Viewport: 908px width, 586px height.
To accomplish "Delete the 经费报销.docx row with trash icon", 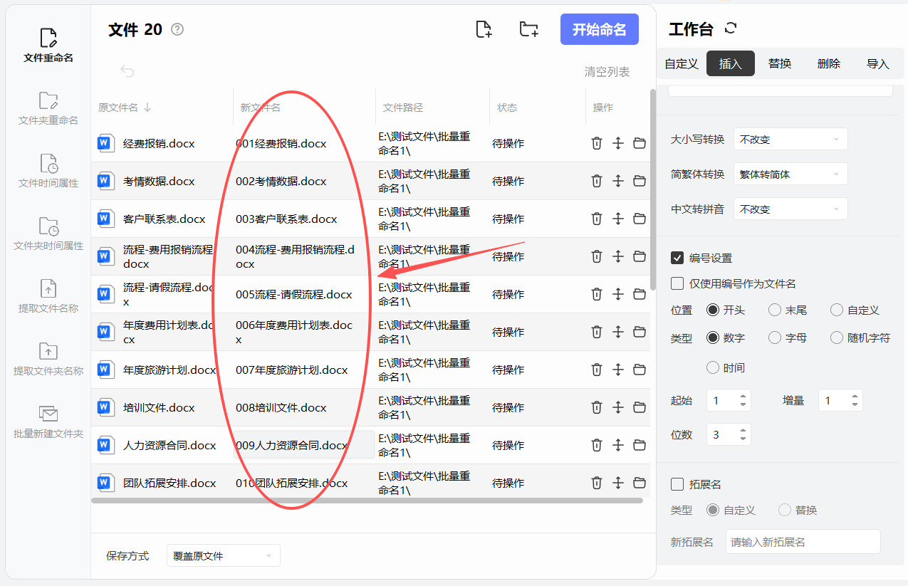I will pyautogui.click(x=597, y=143).
